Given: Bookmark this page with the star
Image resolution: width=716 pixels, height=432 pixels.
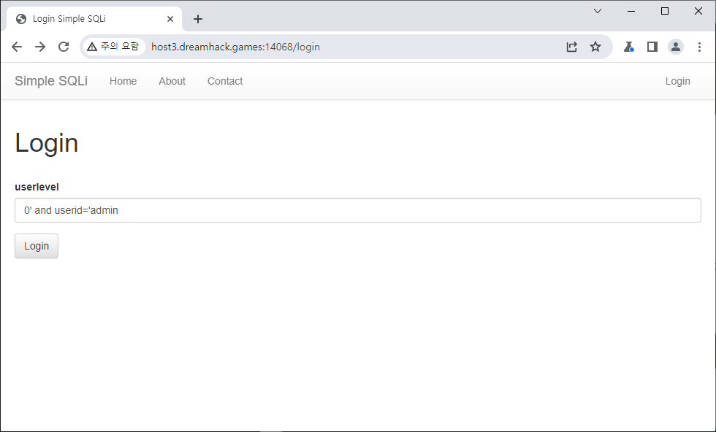Looking at the screenshot, I should 595,47.
